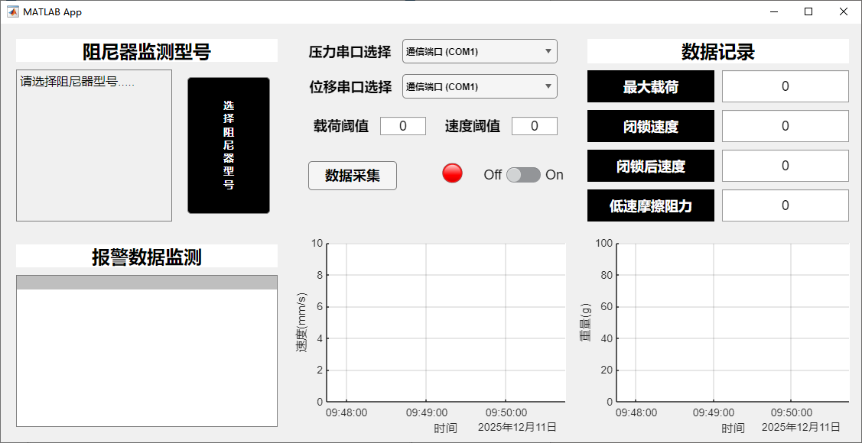Select the 闭锁速度 value field showing 0
This screenshot has height=443, width=862.
pos(785,126)
